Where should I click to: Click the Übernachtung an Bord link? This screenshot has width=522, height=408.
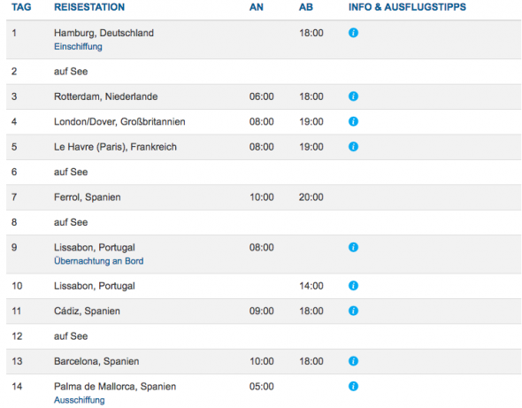click(99, 261)
